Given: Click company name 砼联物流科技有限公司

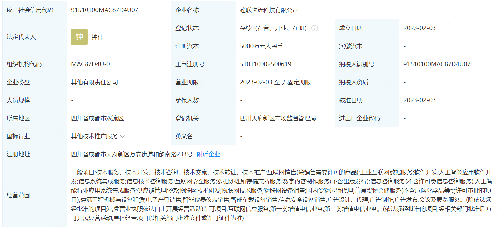Looking at the screenshot, I should coord(269,10).
